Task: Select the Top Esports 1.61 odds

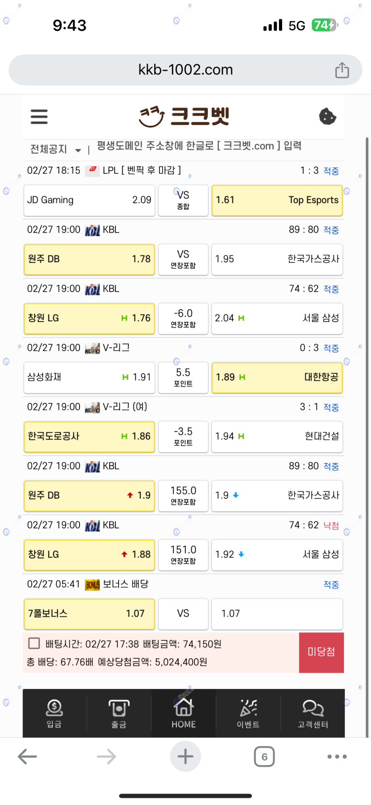Action: [277, 200]
